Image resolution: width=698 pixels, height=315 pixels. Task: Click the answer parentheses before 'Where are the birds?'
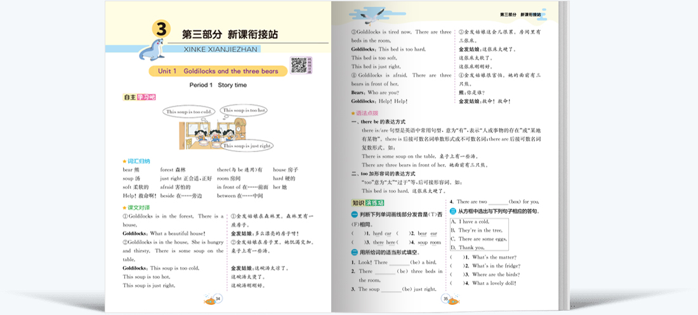tap(457, 274)
